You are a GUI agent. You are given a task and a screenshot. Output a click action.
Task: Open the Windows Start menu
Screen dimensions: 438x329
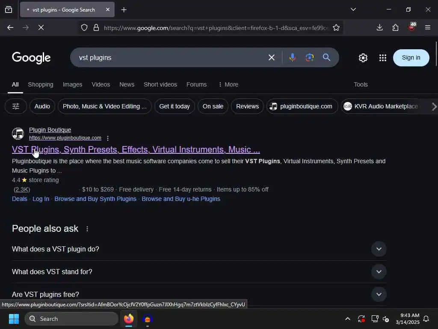(14, 319)
